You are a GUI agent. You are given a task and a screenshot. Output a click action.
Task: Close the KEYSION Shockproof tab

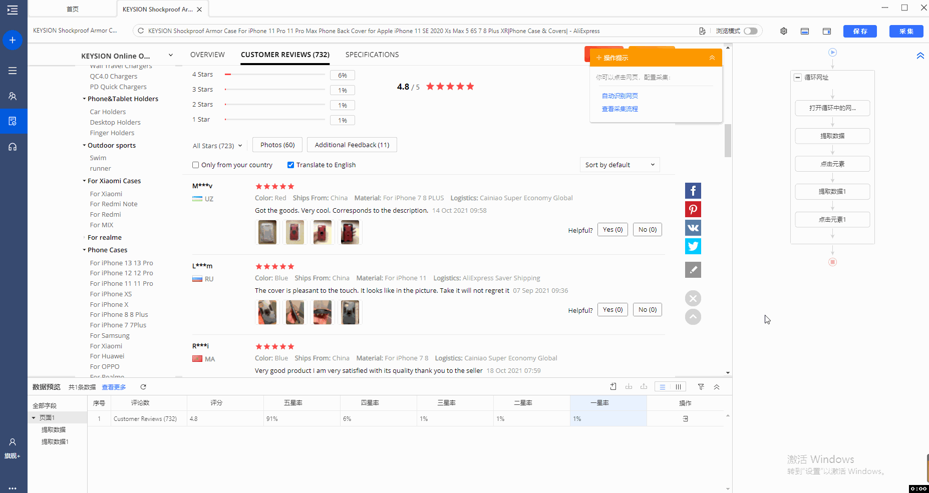point(199,10)
